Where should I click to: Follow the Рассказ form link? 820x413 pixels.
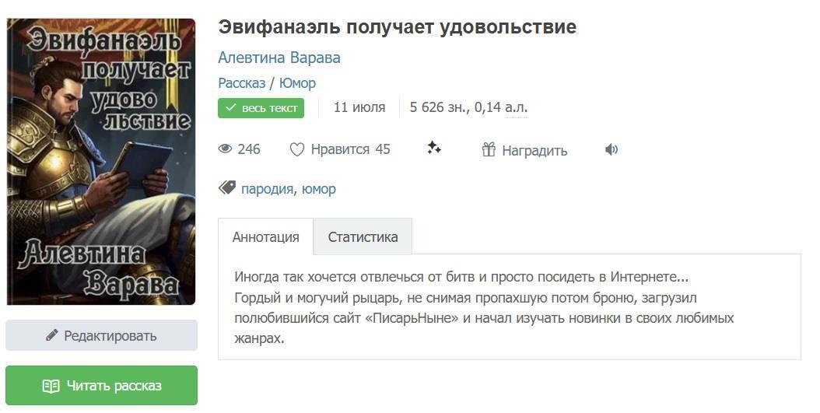coord(241,83)
